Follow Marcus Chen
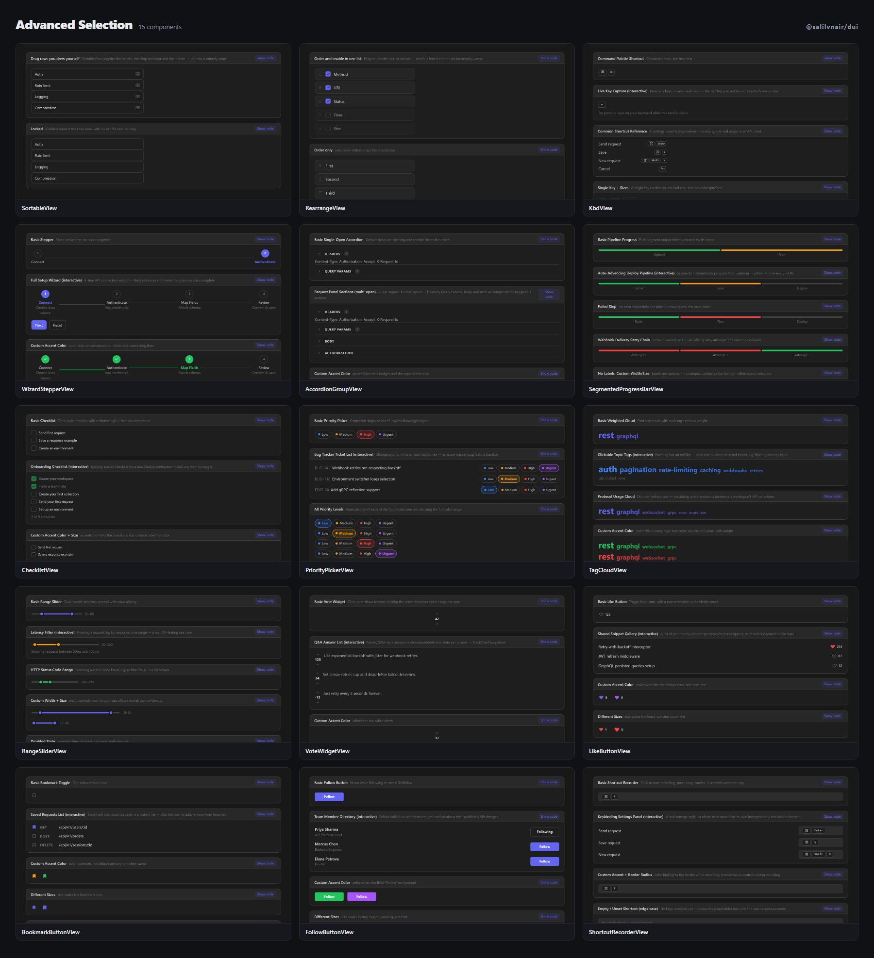This screenshot has width=874, height=958. (x=544, y=847)
